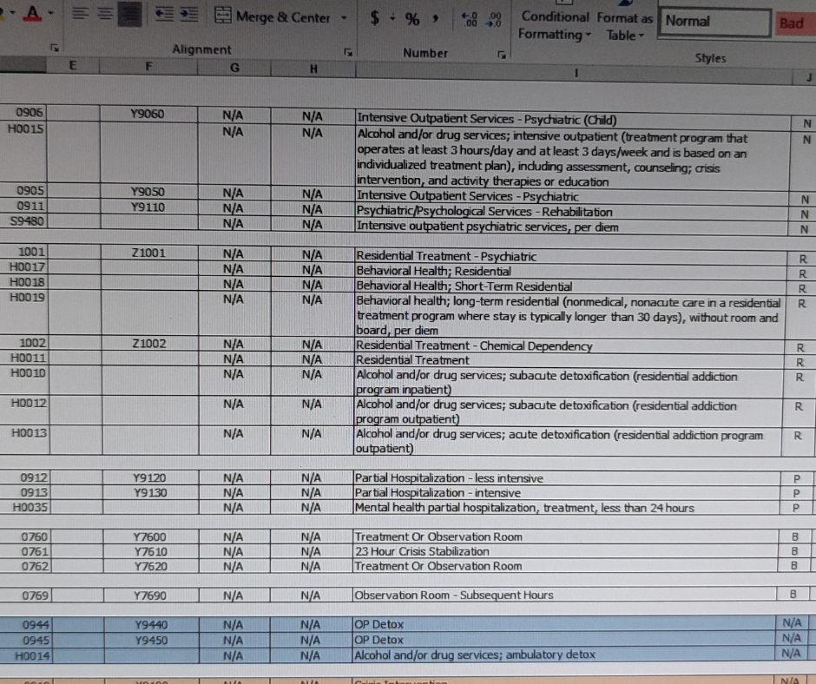Select '23 Hour Crisis Stabilization' cell
This screenshot has height=684, width=816.
(x=566, y=551)
